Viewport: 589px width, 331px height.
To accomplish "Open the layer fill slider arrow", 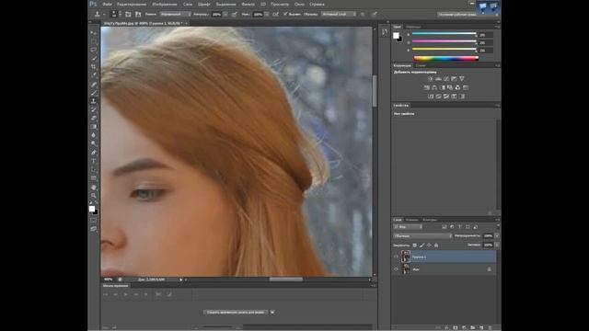I will pos(497,245).
